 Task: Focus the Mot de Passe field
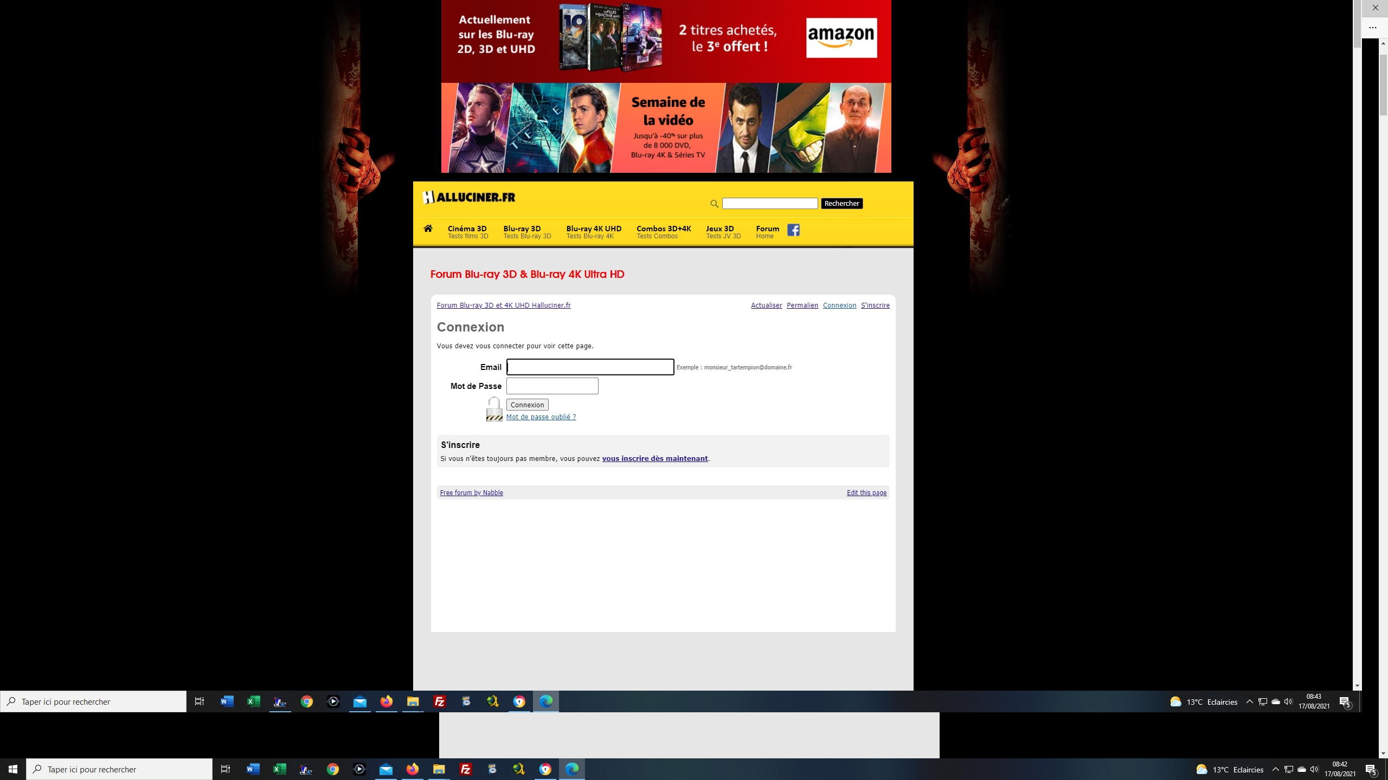tap(552, 386)
